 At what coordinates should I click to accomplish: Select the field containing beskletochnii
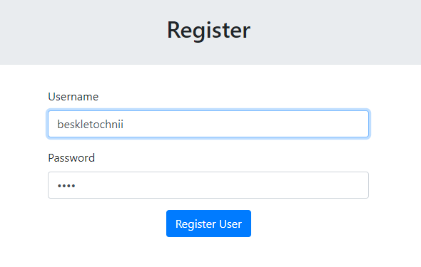208,124
